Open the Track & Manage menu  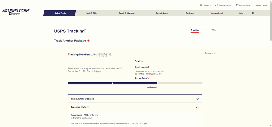127,13
